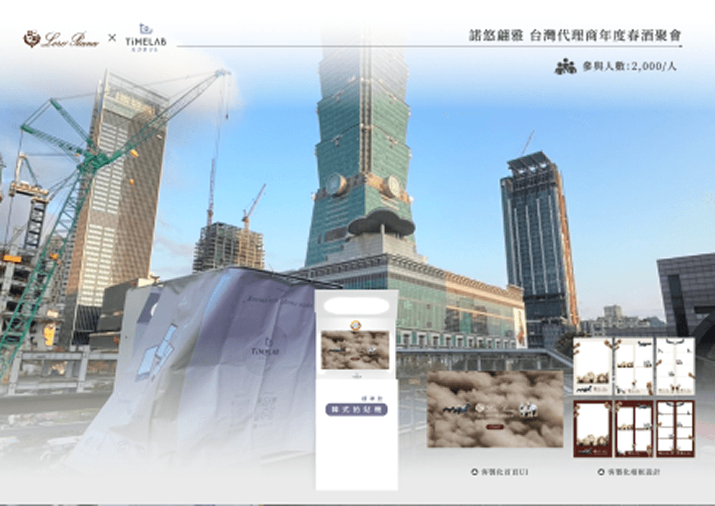
Task: Click the round camera lens on the kiosk
Action: tap(356, 325)
